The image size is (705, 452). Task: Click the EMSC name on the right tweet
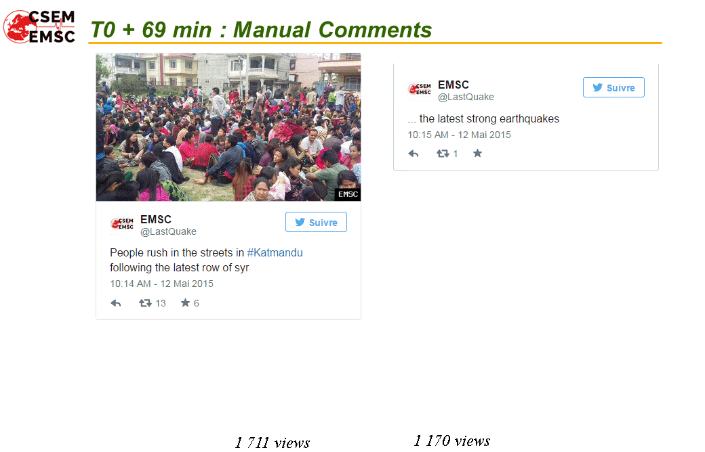[454, 85]
